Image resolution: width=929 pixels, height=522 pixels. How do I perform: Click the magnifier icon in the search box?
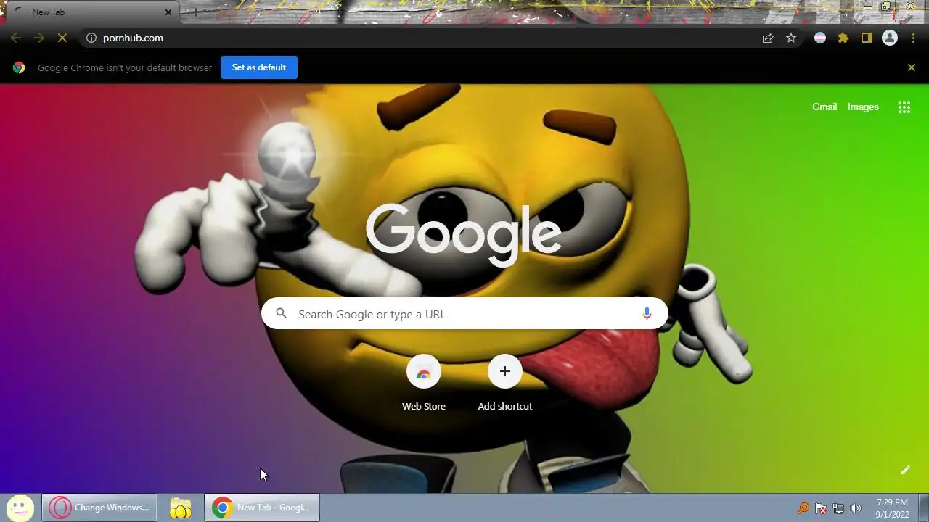pyautogui.click(x=282, y=314)
